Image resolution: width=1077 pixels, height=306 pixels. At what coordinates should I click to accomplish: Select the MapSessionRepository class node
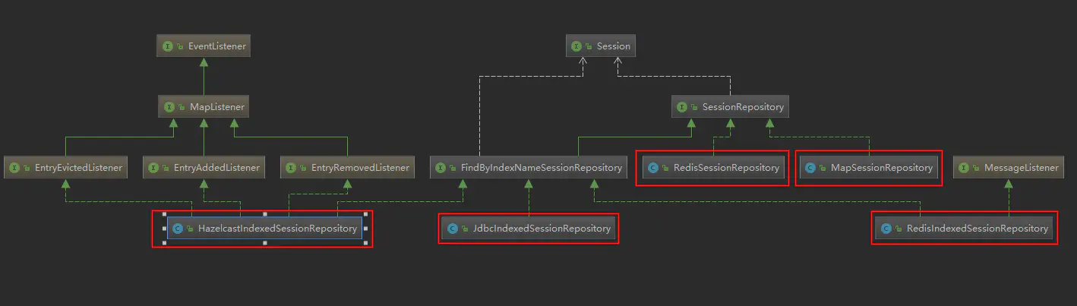point(868,167)
